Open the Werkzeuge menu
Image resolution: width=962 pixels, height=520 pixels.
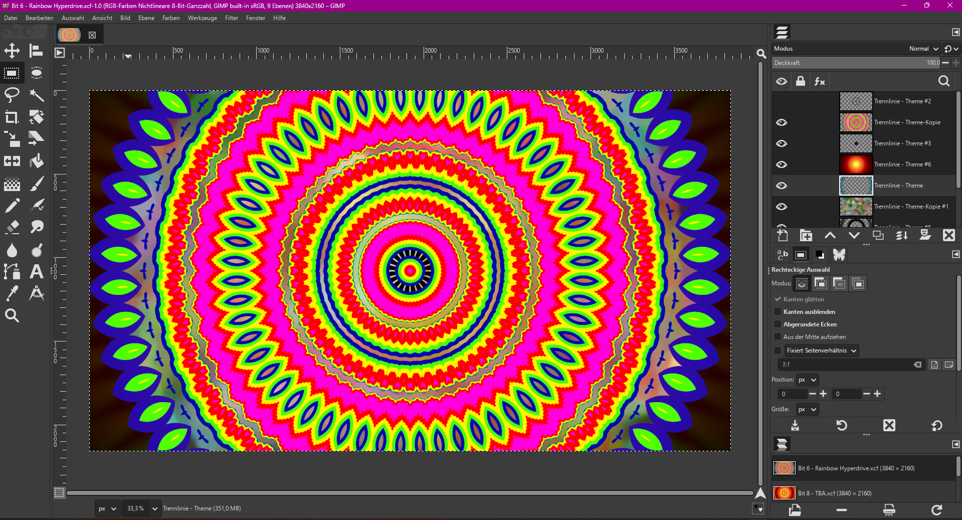(x=203, y=18)
